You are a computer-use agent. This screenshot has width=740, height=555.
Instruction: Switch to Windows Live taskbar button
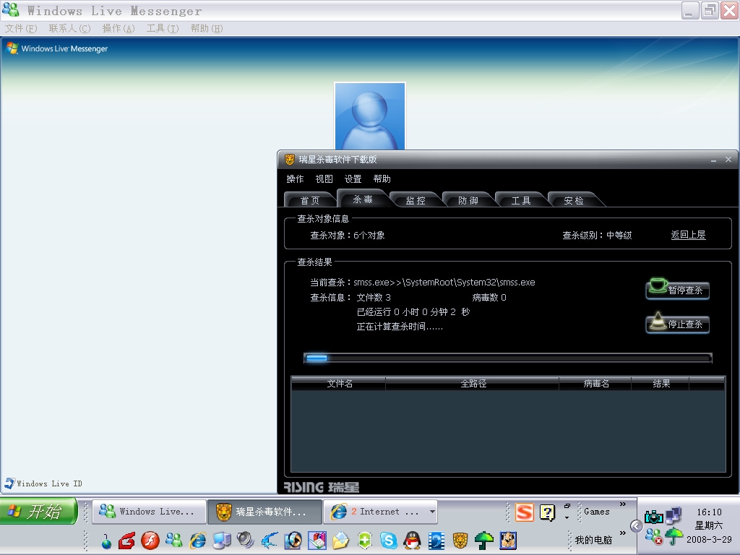[x=149, y=512]
